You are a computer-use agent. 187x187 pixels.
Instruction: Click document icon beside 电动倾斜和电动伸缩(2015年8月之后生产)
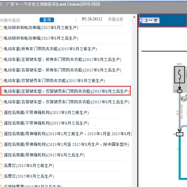tap(1, 38)
